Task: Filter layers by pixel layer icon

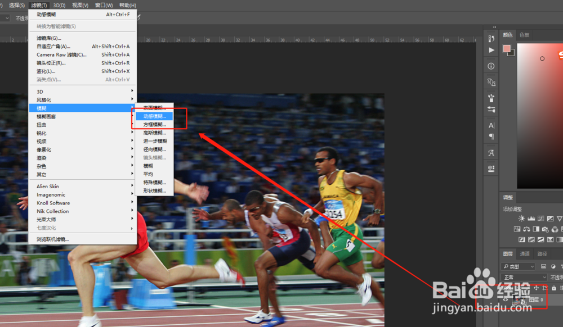Action: point(544,266)
